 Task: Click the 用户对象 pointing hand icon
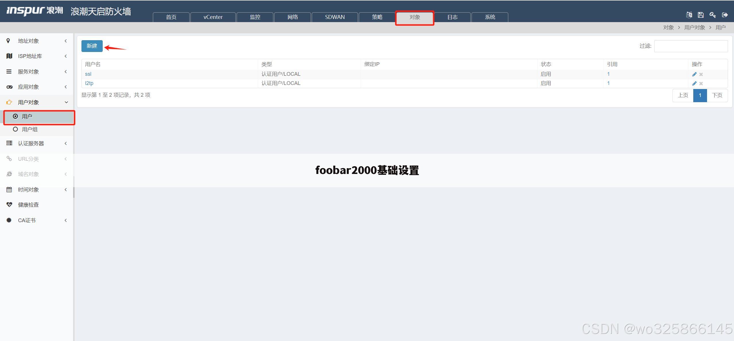point(9,102)
